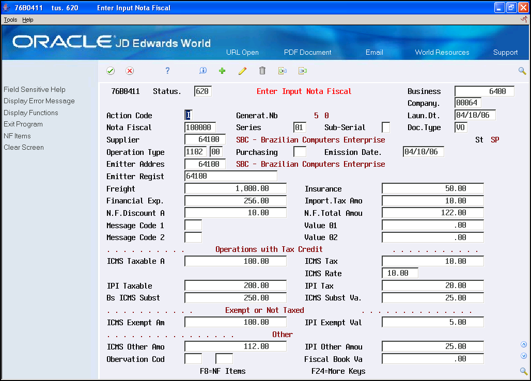
Task: Click the Emission Date field
Action: click(424, 152)
